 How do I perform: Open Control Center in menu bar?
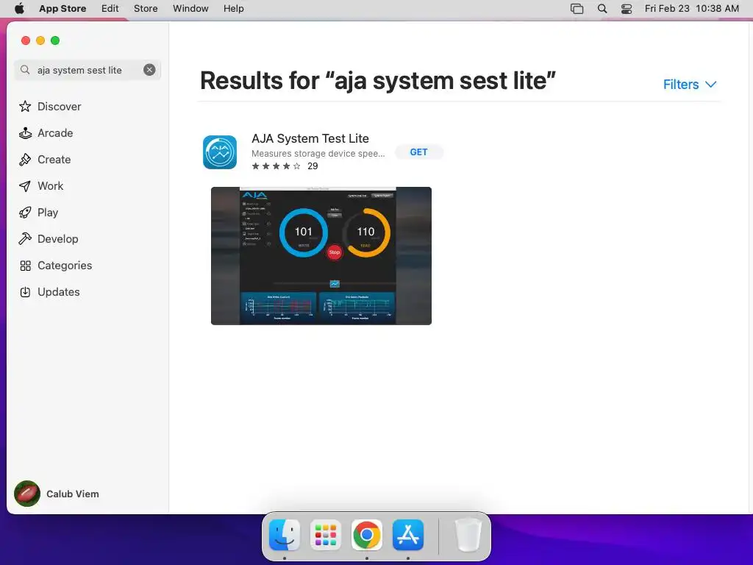tap(627, 8)
